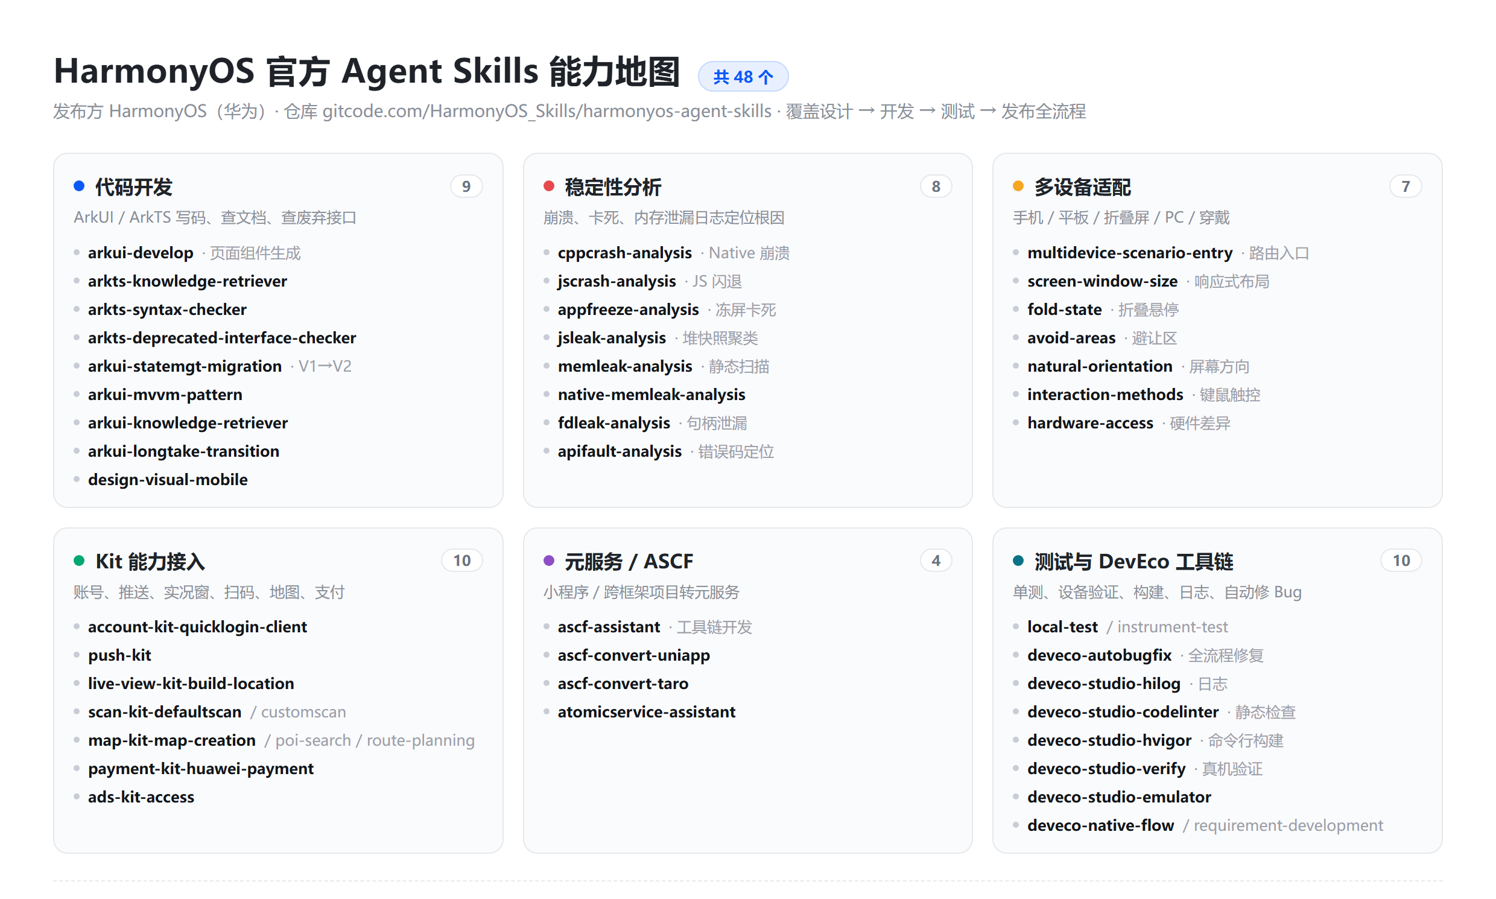This screenshot has height=899, width=1496.
Task: Select appfreeze-analysis entry
Action: click(x=628, y=310)
